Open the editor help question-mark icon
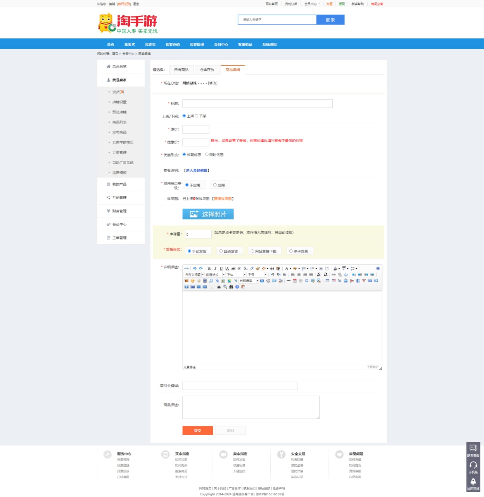The width and height of the screenshot is (484, 497). click(x=237, y=287)
